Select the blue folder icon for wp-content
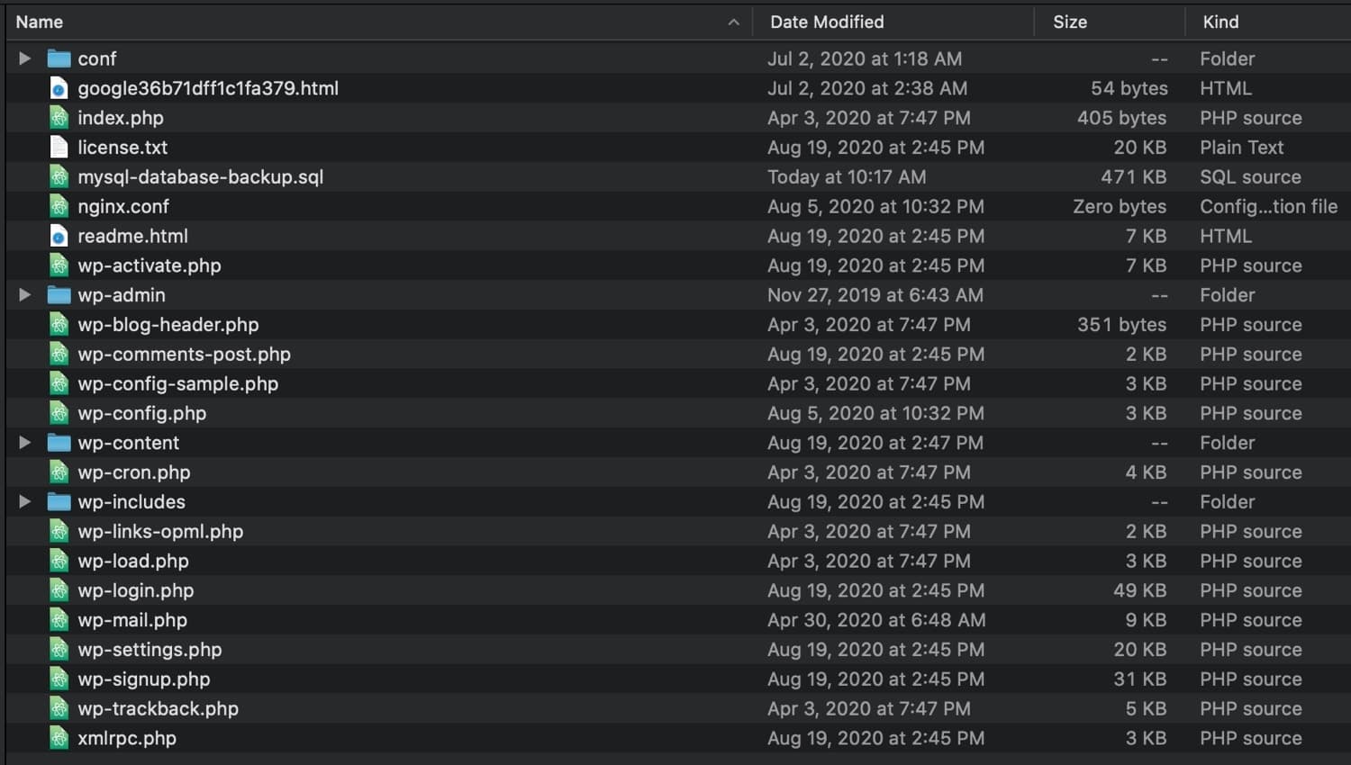 [59, 443]
